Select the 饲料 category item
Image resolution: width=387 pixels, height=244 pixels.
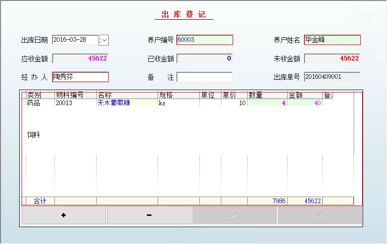tap(33, 135)
